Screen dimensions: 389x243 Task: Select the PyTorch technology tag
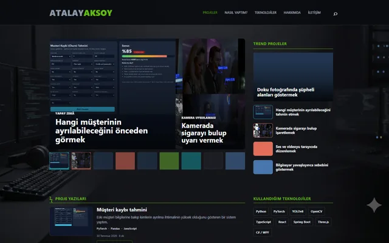point(279,211)
